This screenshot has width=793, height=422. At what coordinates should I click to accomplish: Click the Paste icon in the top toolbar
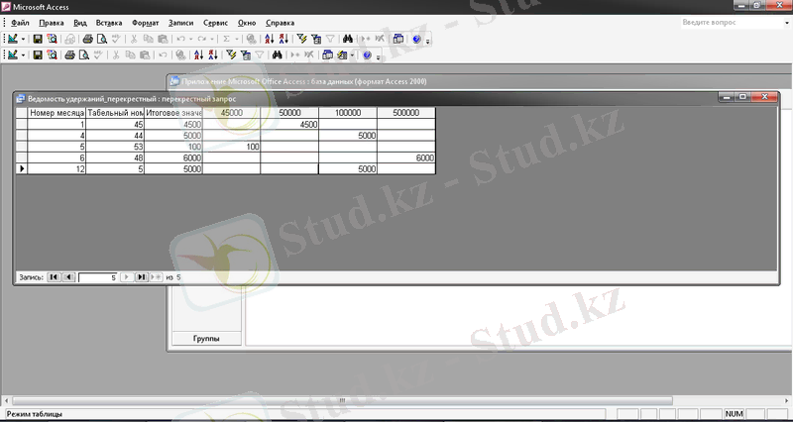[x=163, y=39]
